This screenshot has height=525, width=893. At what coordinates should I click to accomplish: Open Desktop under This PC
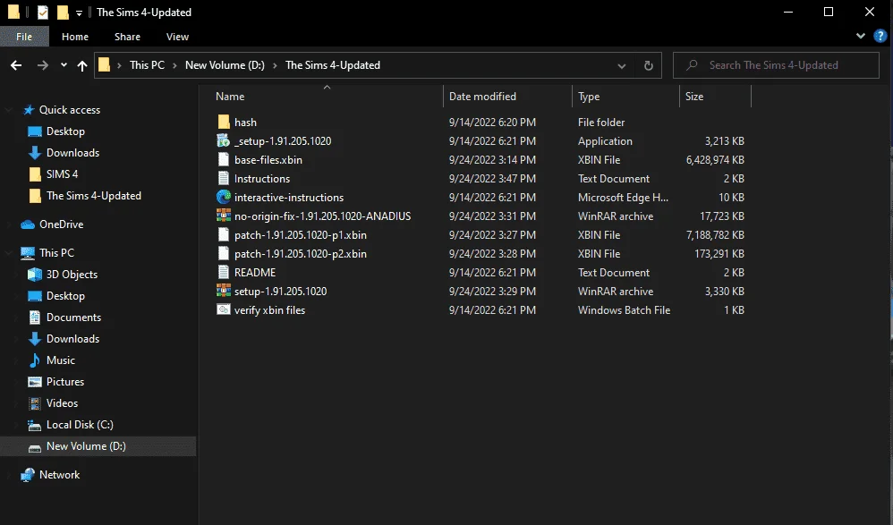point(65,296)
